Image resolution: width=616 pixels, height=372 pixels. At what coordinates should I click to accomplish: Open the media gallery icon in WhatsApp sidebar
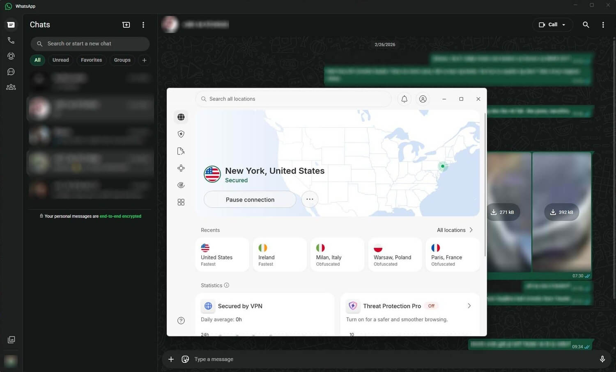coord(11,340)
